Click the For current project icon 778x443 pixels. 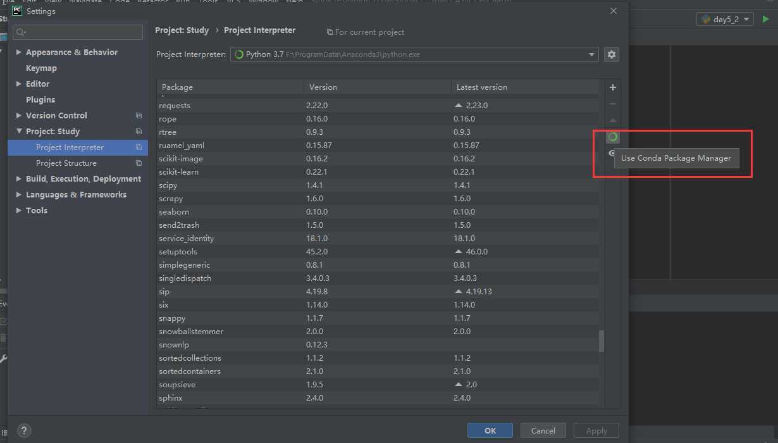(x=330, y=32)
